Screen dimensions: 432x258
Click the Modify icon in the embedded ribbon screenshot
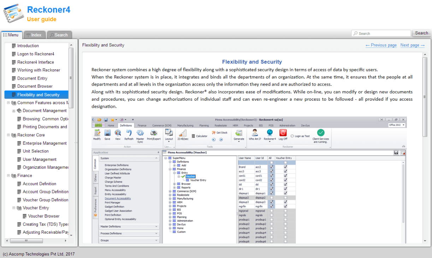(97, 133)
